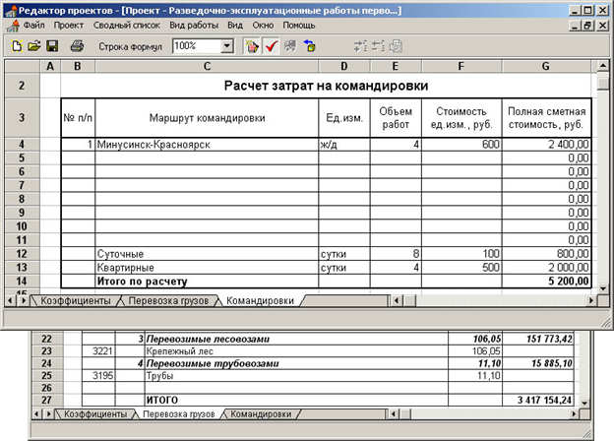The width and height of the screenshot is (614, 441).
Task: Open the Помощь menu
Action: coord(299,25)
